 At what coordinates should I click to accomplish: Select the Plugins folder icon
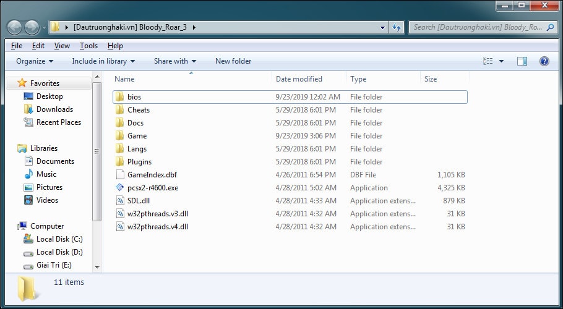pyautogui.click(x=119, y=161)
